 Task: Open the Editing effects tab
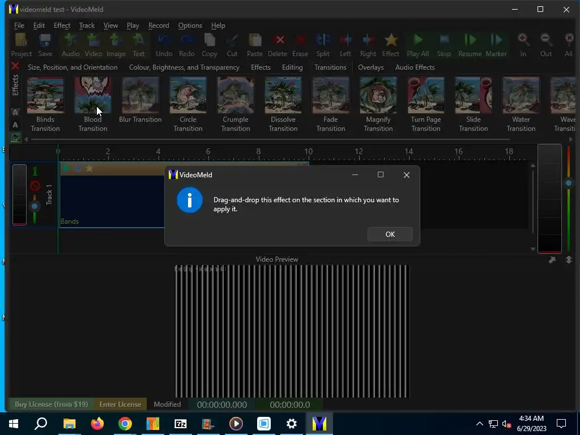(292, 67)
